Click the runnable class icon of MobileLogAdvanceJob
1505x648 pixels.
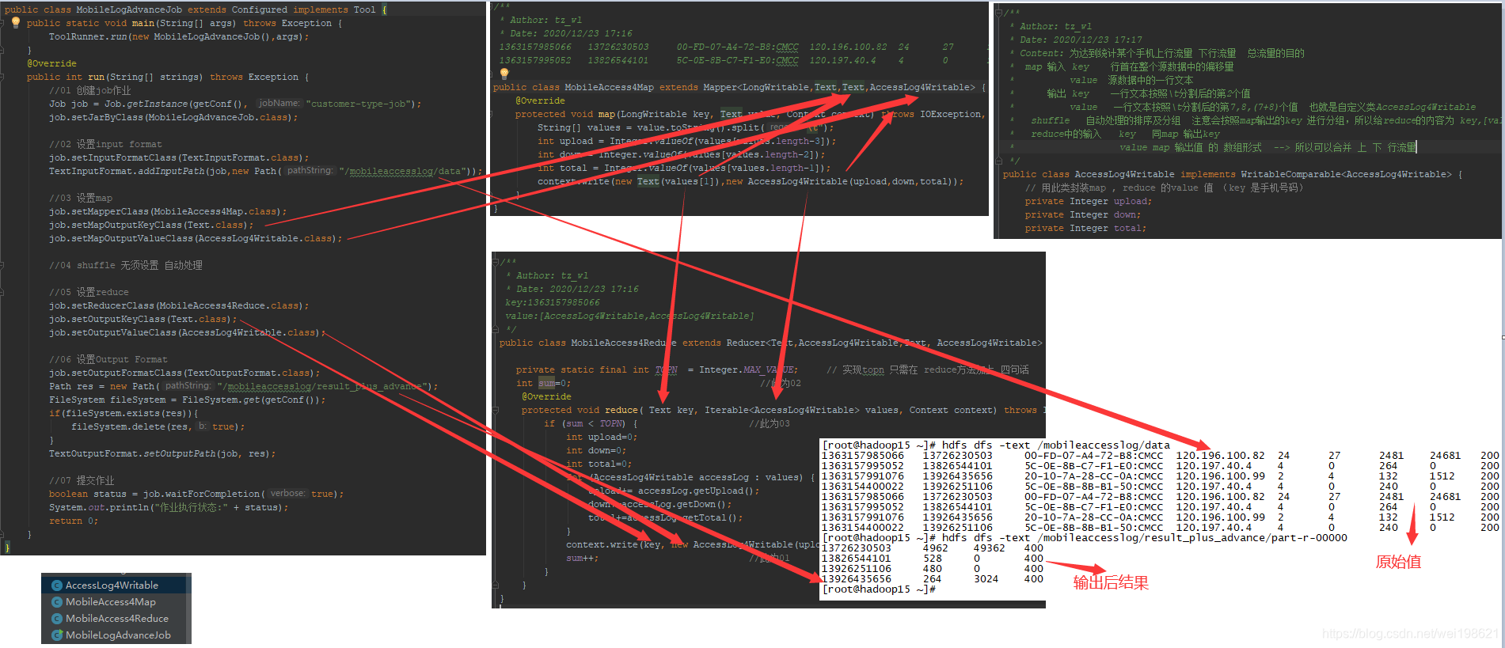pyautogui.click(x=57, y=635)
